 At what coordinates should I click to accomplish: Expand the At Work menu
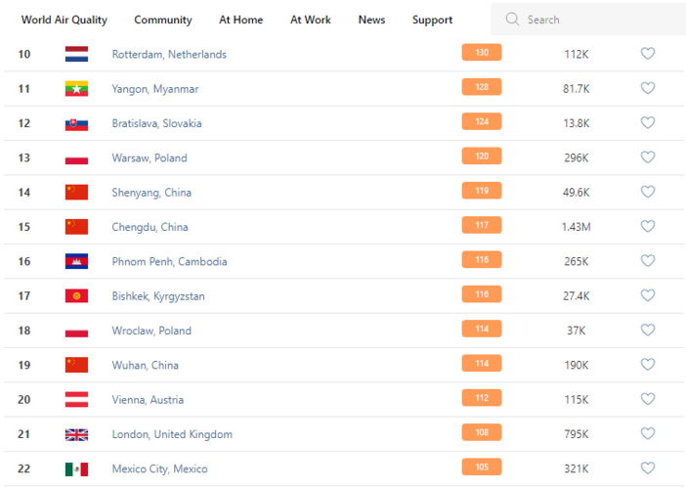311,20
